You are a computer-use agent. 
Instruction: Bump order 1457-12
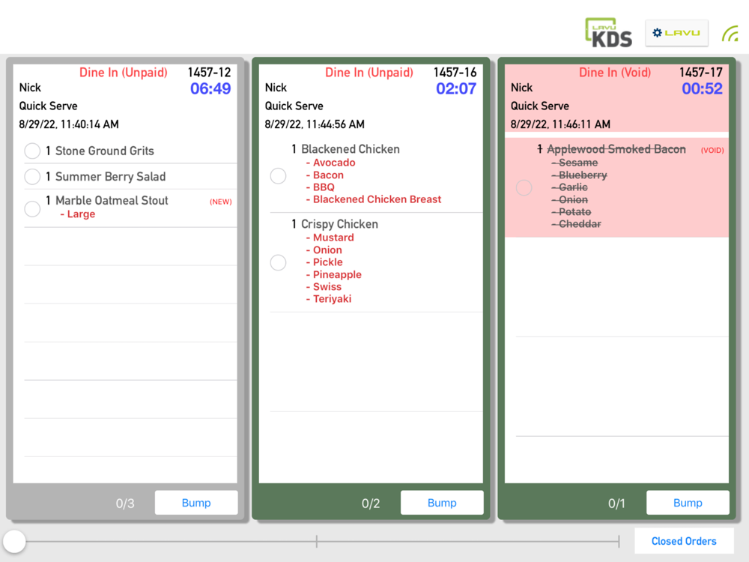195,503
